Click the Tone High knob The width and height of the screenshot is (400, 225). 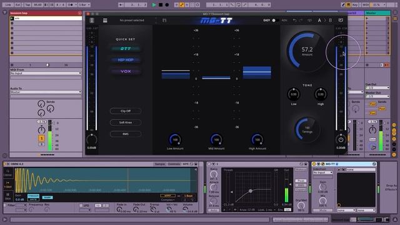(x=321, y=94)
